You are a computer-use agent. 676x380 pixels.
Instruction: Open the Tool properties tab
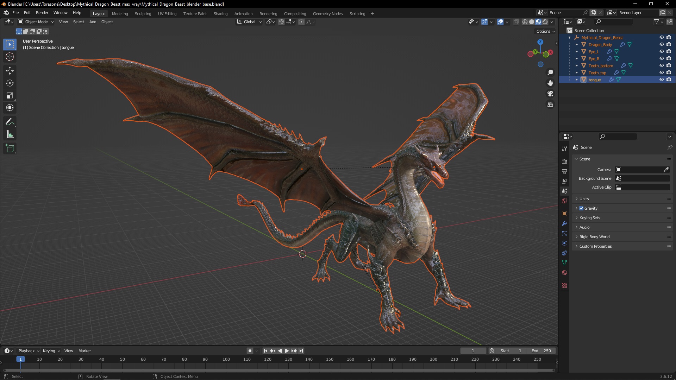pos(564,149)
